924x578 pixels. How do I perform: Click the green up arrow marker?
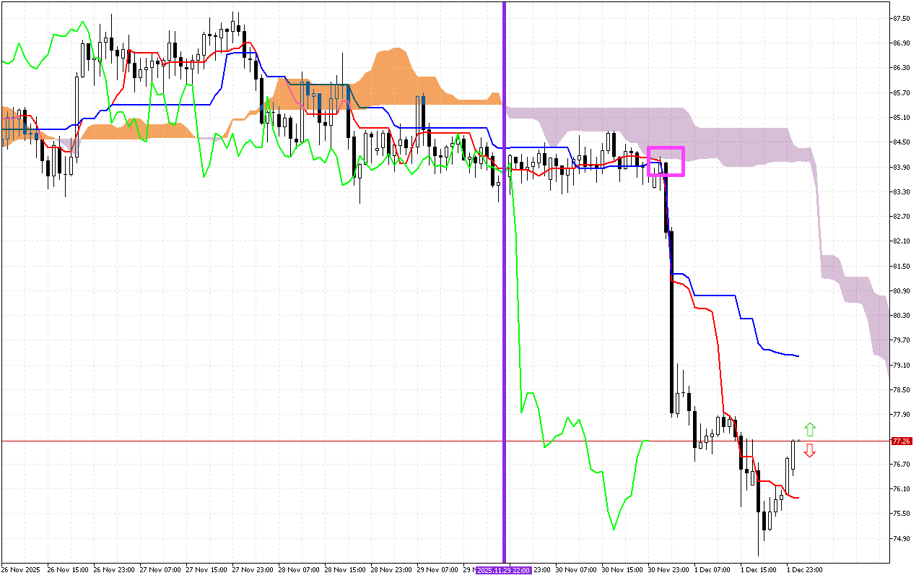pos(810,428)
